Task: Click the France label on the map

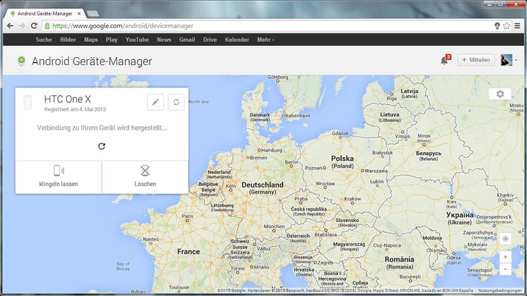Action: click(x=188, y=252)
